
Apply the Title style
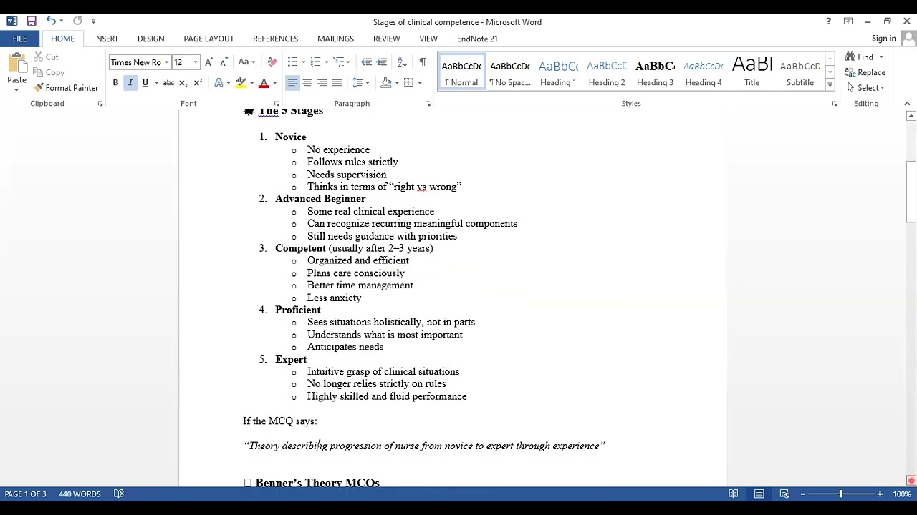pyautogui.click(x=752, y=72)
